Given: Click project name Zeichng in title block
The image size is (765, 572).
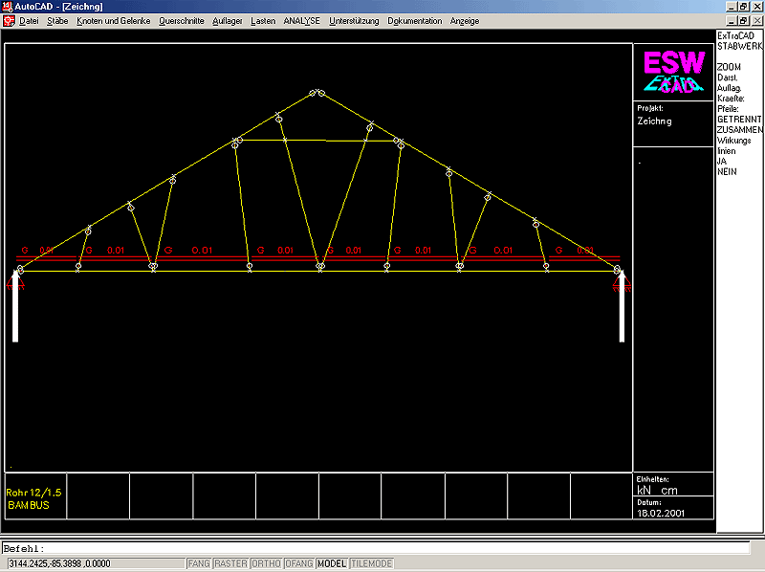Looking at the screenshot, I should (x=654, y=121).
